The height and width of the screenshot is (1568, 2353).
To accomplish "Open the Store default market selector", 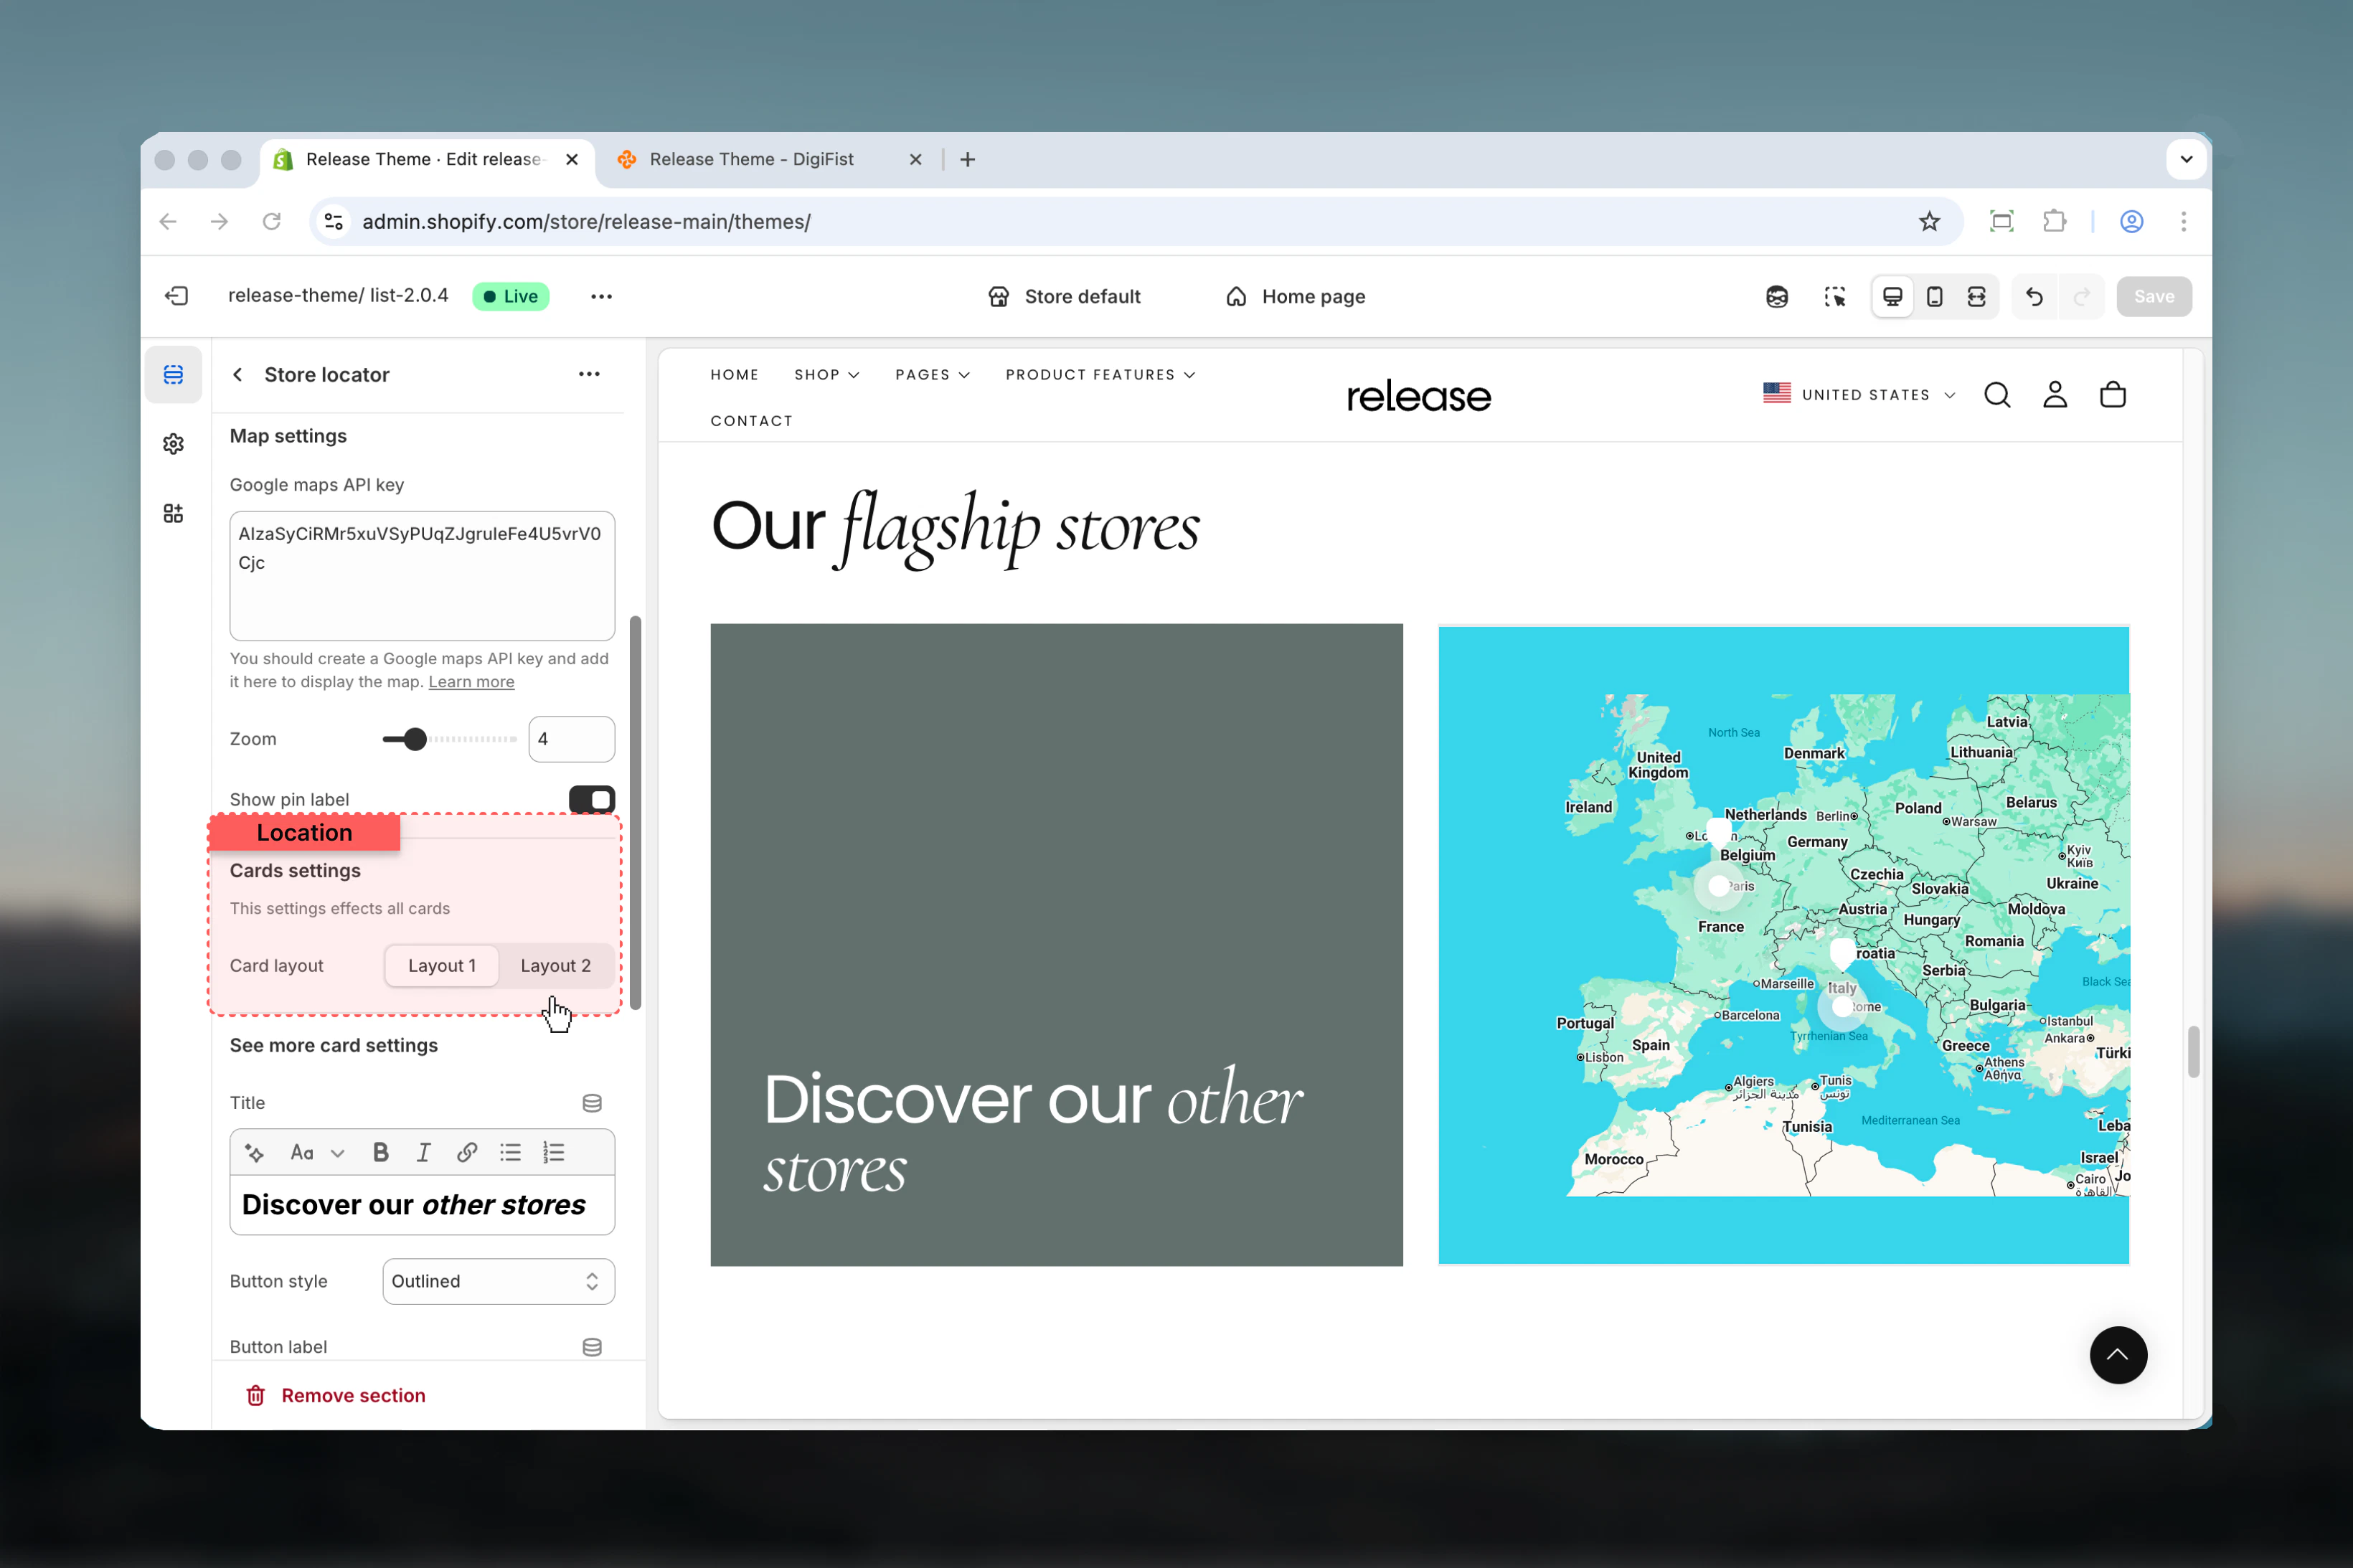I will [x=1064, y=297].
